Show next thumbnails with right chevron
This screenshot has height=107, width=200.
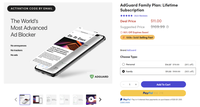point(100,99)
